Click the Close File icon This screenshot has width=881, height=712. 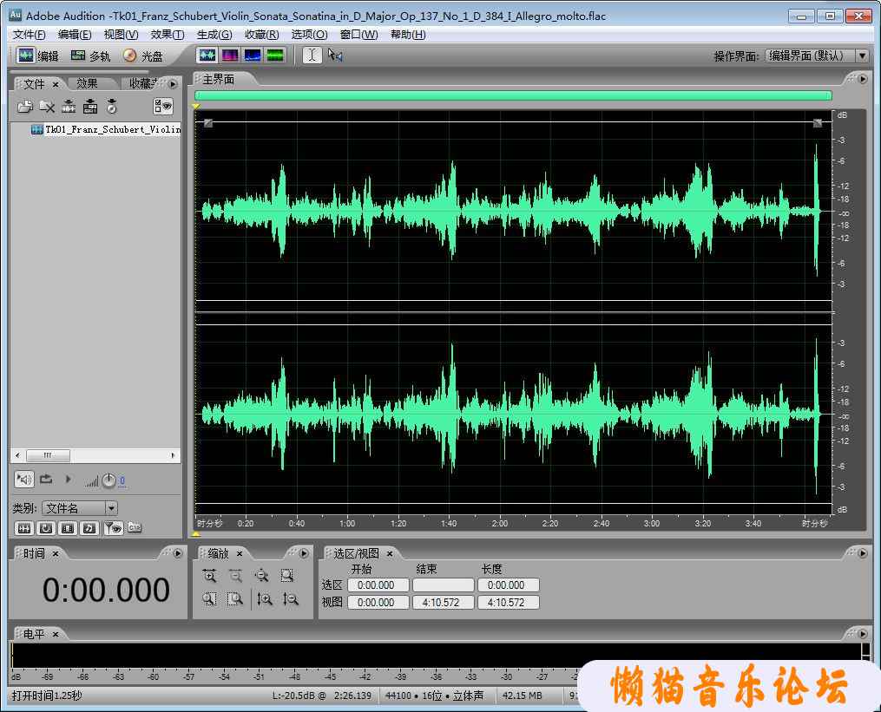coord(47,106)
